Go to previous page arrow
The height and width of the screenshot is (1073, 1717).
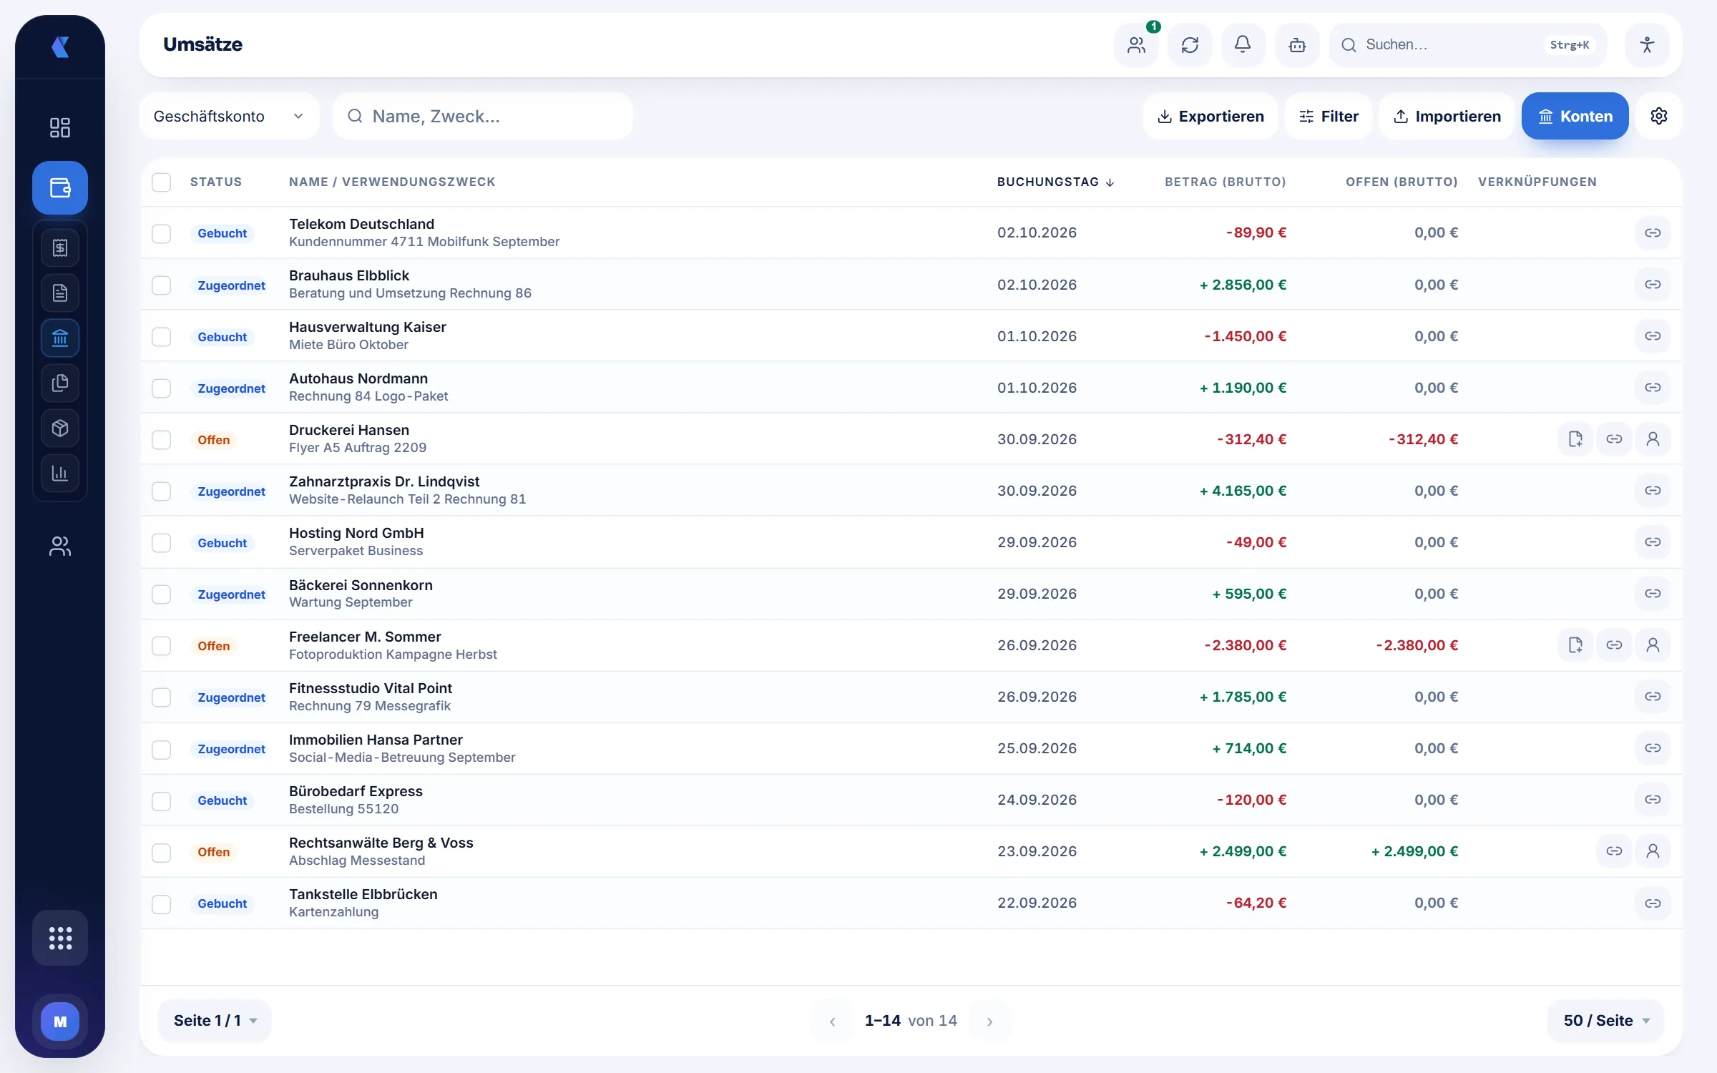832,1021
